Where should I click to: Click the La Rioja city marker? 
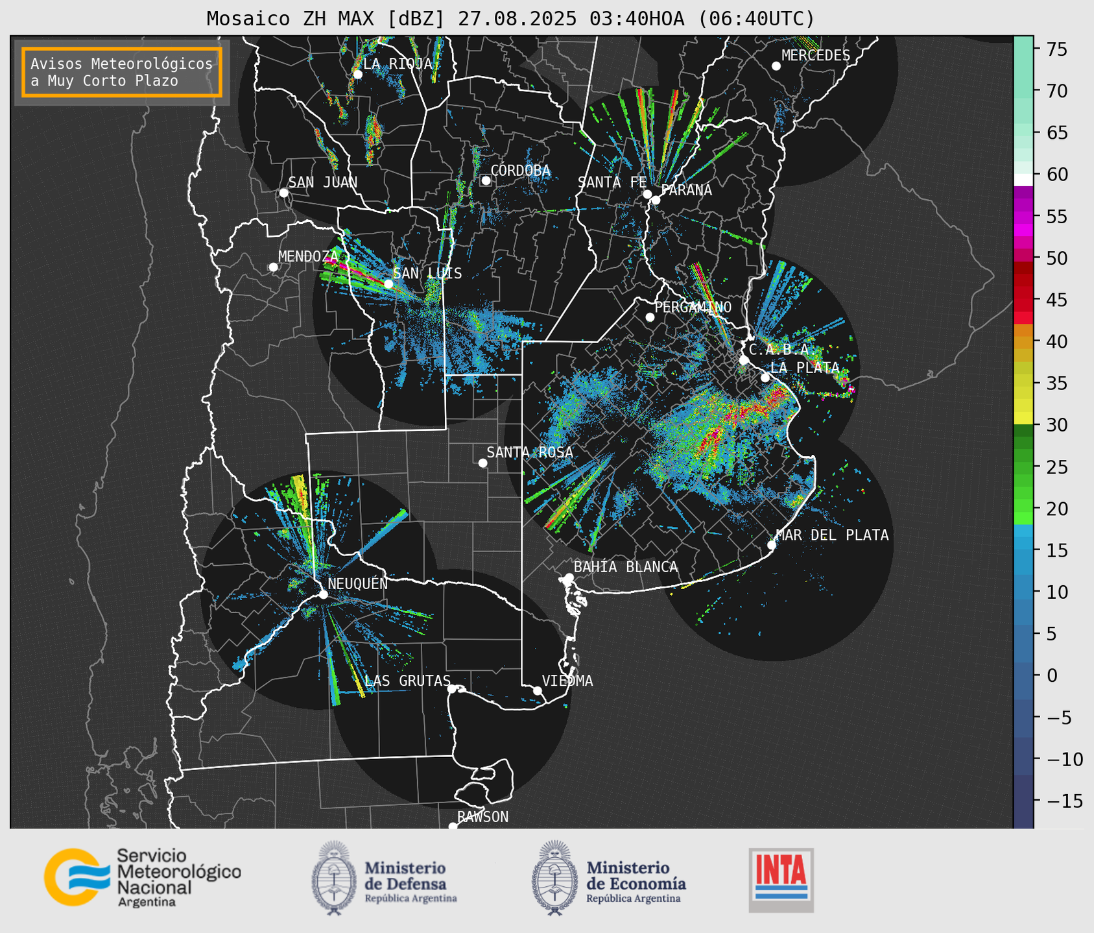click(357, 75)
